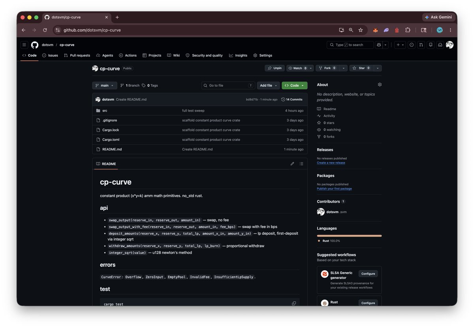This screenshot has height=328, width=474.
Task: Open the MetaMask fox extension
Action: (375, 30)
